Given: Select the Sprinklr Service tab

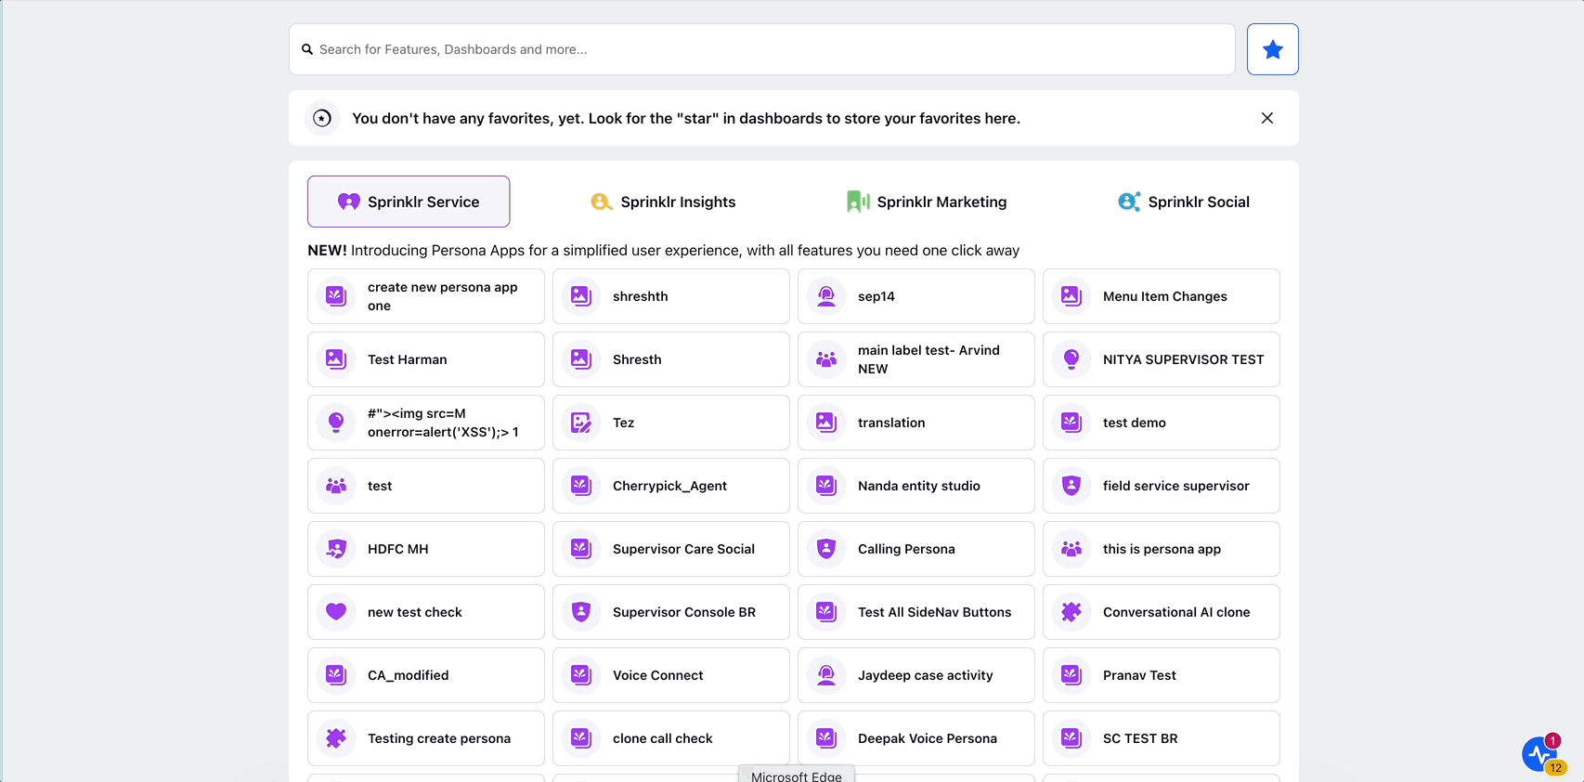Looking at the screenshot, I should point(409,202).
